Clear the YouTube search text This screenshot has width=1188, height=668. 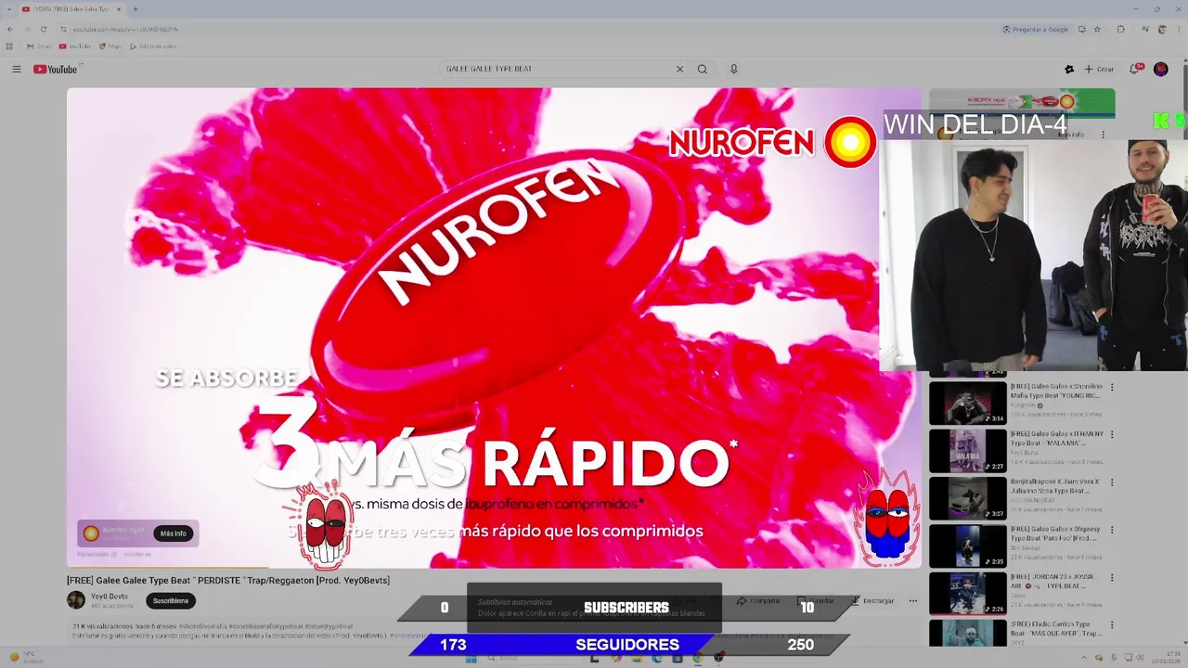(679, 69)
